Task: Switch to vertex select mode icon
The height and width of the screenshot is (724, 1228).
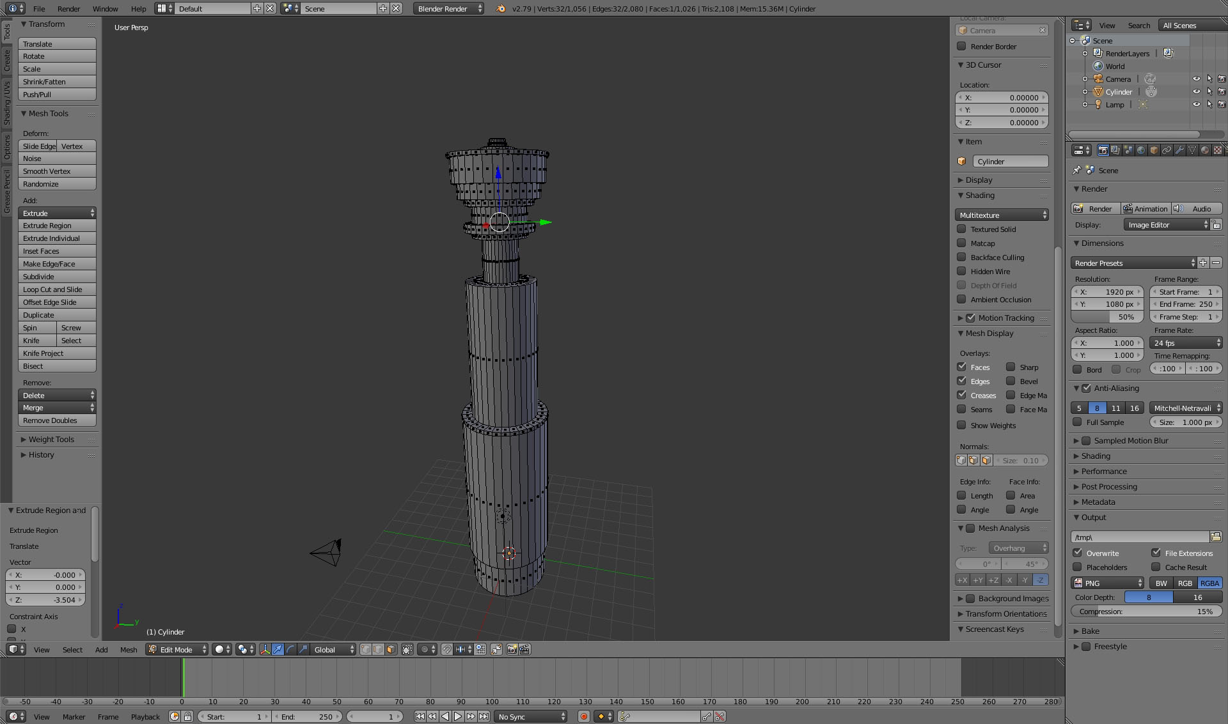Action: [x=365, y=649]
